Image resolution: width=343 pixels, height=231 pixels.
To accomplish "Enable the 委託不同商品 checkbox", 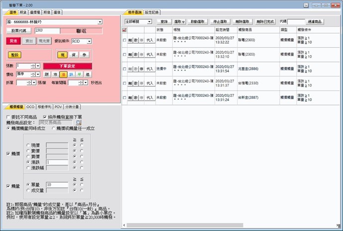I will [x=9, y=116].
